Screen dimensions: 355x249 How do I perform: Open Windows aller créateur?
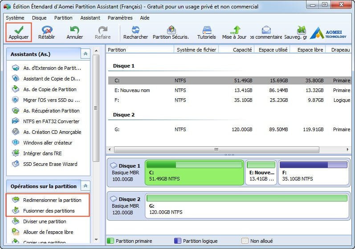42,143
